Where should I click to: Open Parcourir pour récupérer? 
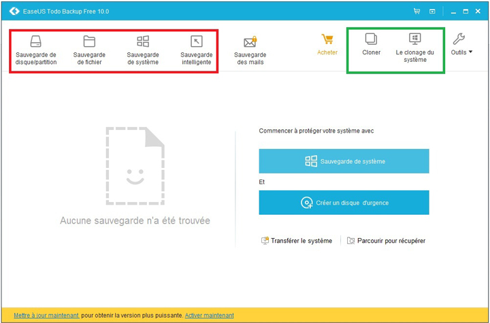[386, 241]
